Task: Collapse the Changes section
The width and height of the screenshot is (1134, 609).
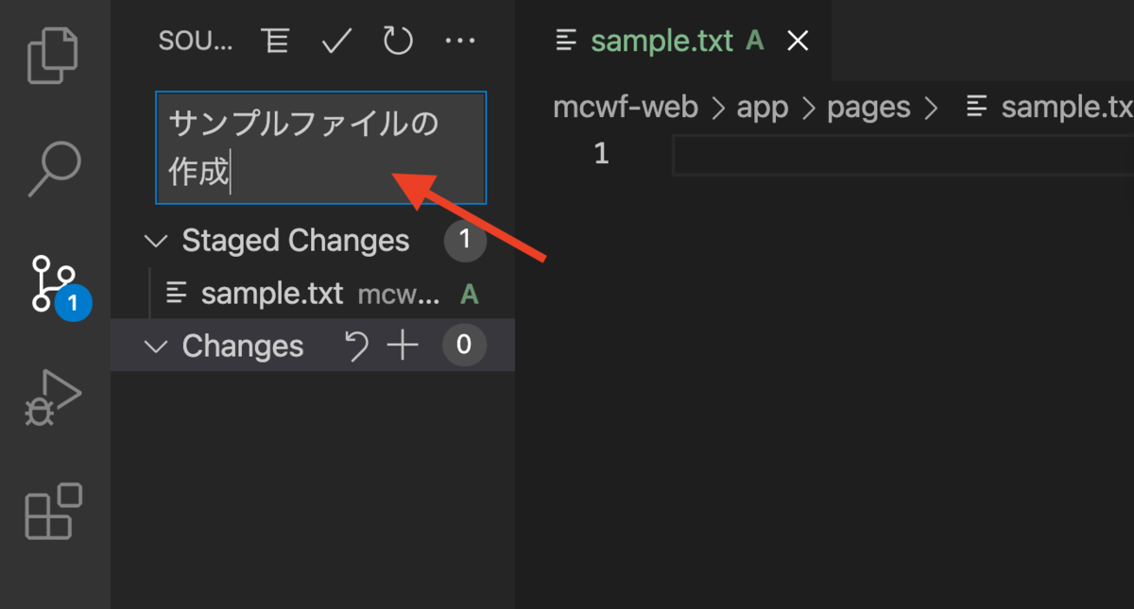Action: pos(155,347)
